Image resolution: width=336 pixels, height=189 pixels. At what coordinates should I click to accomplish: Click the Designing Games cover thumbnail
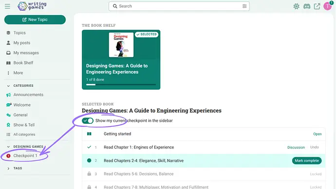pyautogui.click(x=121, y=45)
